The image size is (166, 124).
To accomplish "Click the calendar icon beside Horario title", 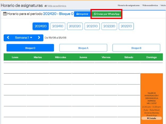I will [5, 14].
